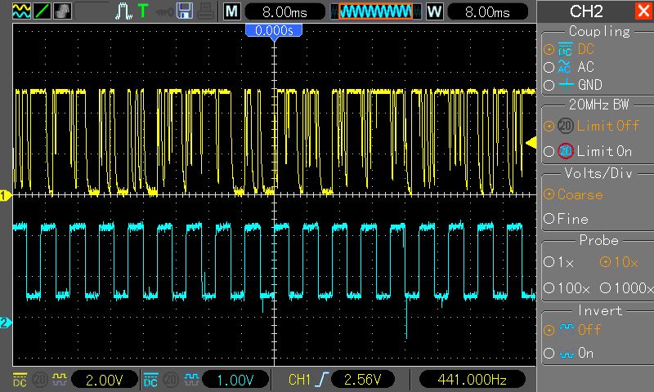Click the key lock icon
This screenshot has height=392, width=654.
pos(164,12)
